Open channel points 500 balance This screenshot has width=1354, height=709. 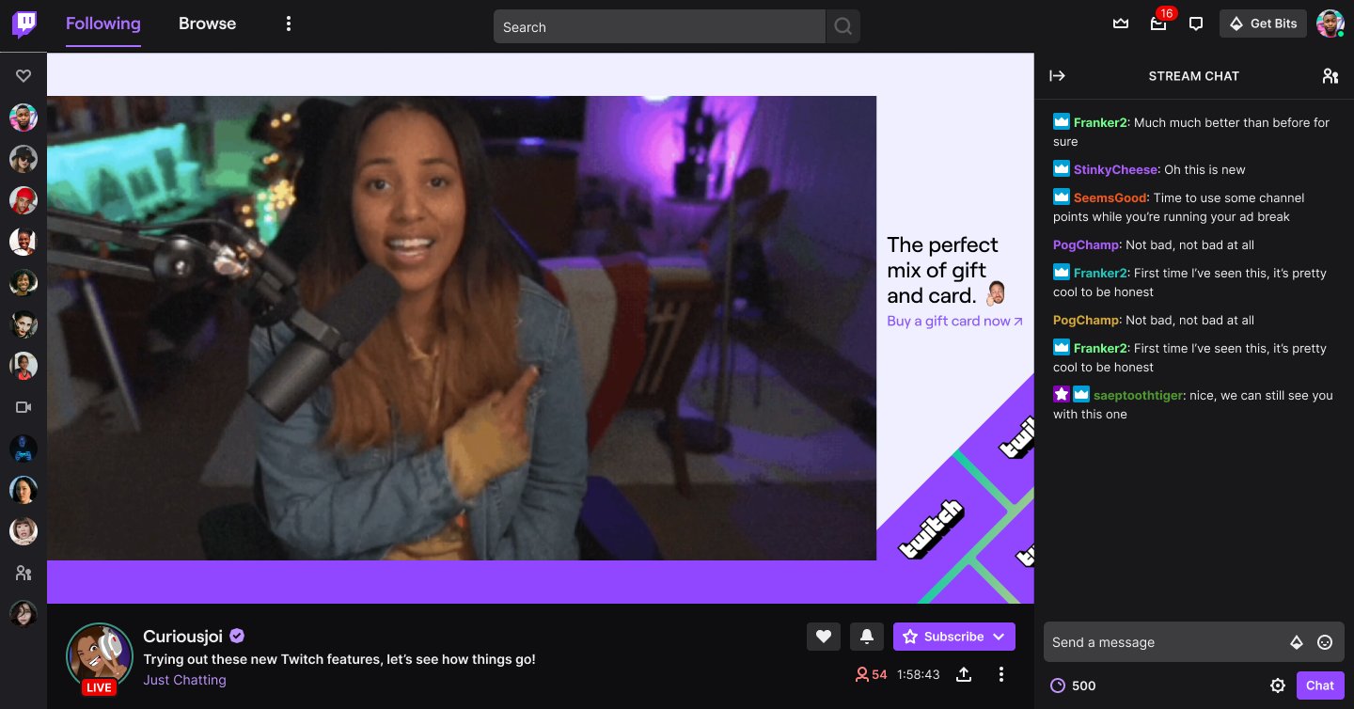point(1073,685)
